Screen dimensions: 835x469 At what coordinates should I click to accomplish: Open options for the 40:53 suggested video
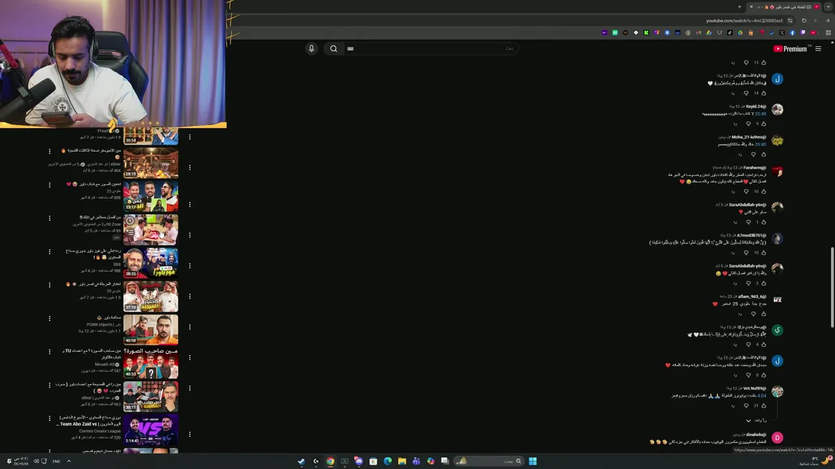tap(49, 352)
